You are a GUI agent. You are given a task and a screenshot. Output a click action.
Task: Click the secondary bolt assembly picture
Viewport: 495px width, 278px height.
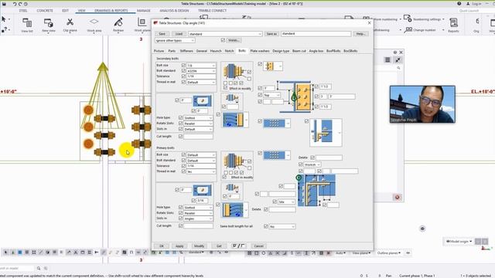(234, 71)
